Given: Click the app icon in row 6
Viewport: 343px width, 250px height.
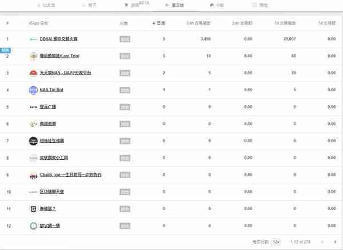Looking at the screenshot, I should (33, 124).
